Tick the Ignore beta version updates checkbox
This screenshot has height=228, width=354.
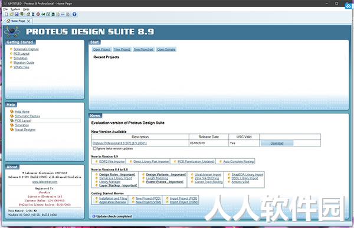coord(94,149)
